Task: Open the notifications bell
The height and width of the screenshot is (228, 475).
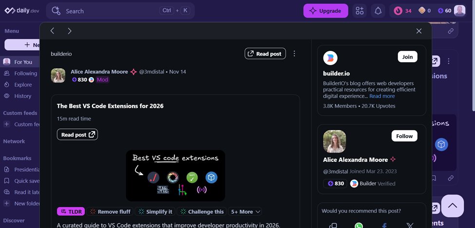Action: (x=378, y=11)
